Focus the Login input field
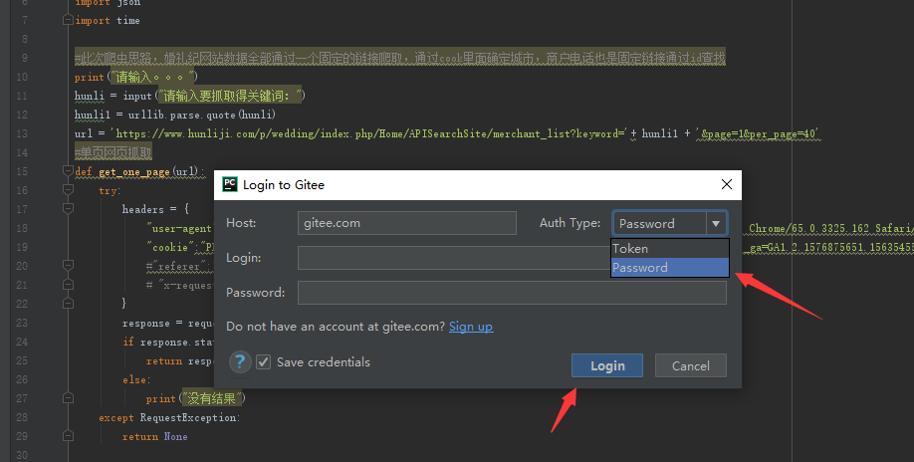The height and width of the screenshot is (462, 914). 454,258
